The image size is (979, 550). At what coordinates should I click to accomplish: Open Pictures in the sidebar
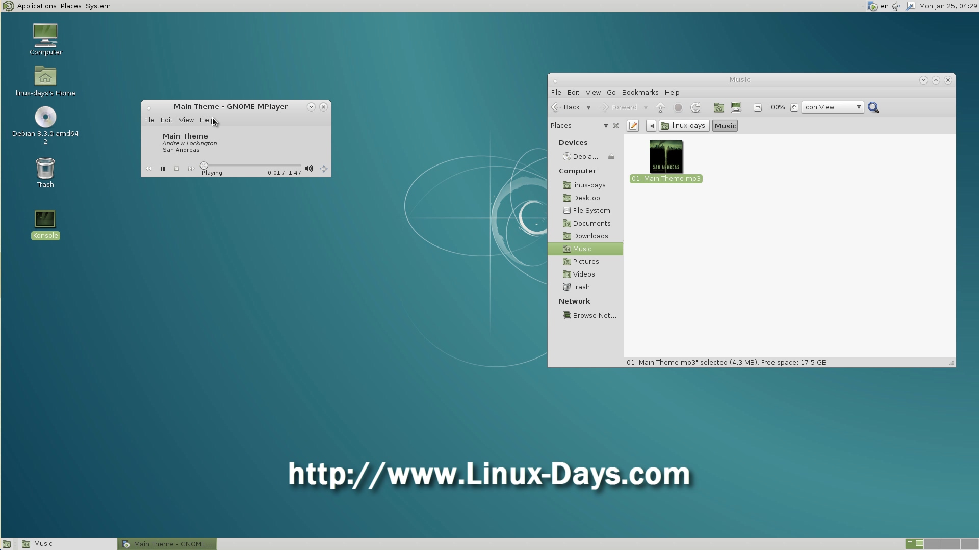[x=585, y=262]
